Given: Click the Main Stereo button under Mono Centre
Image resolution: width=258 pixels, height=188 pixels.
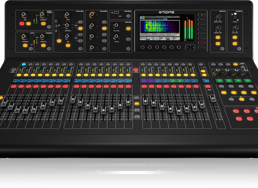Looking at the screenshot, I should click(128, 39).
